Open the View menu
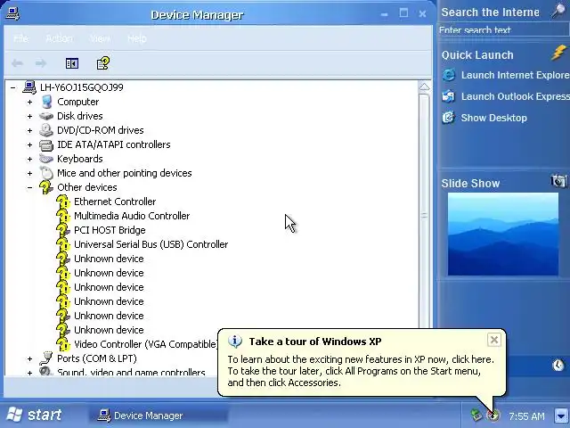 101,38
